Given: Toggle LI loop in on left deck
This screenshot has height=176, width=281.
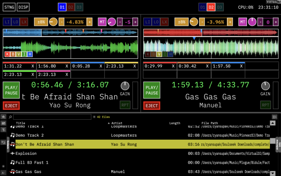Looking at the screenshot, I should tap(7, 22).
